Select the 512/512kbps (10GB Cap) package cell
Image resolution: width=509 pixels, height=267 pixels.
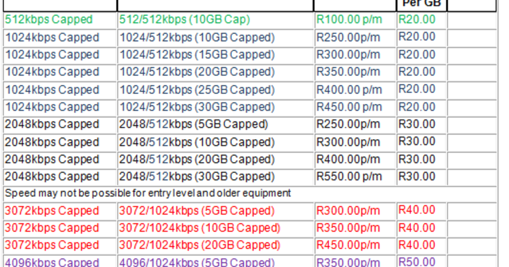185,19
